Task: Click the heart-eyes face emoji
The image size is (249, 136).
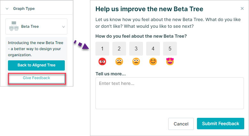Action: pos(170,61)
